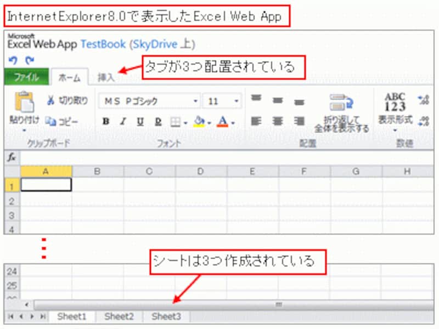Toggle underline formatting
Screen dimensions: 439x329
pos(140,121)
